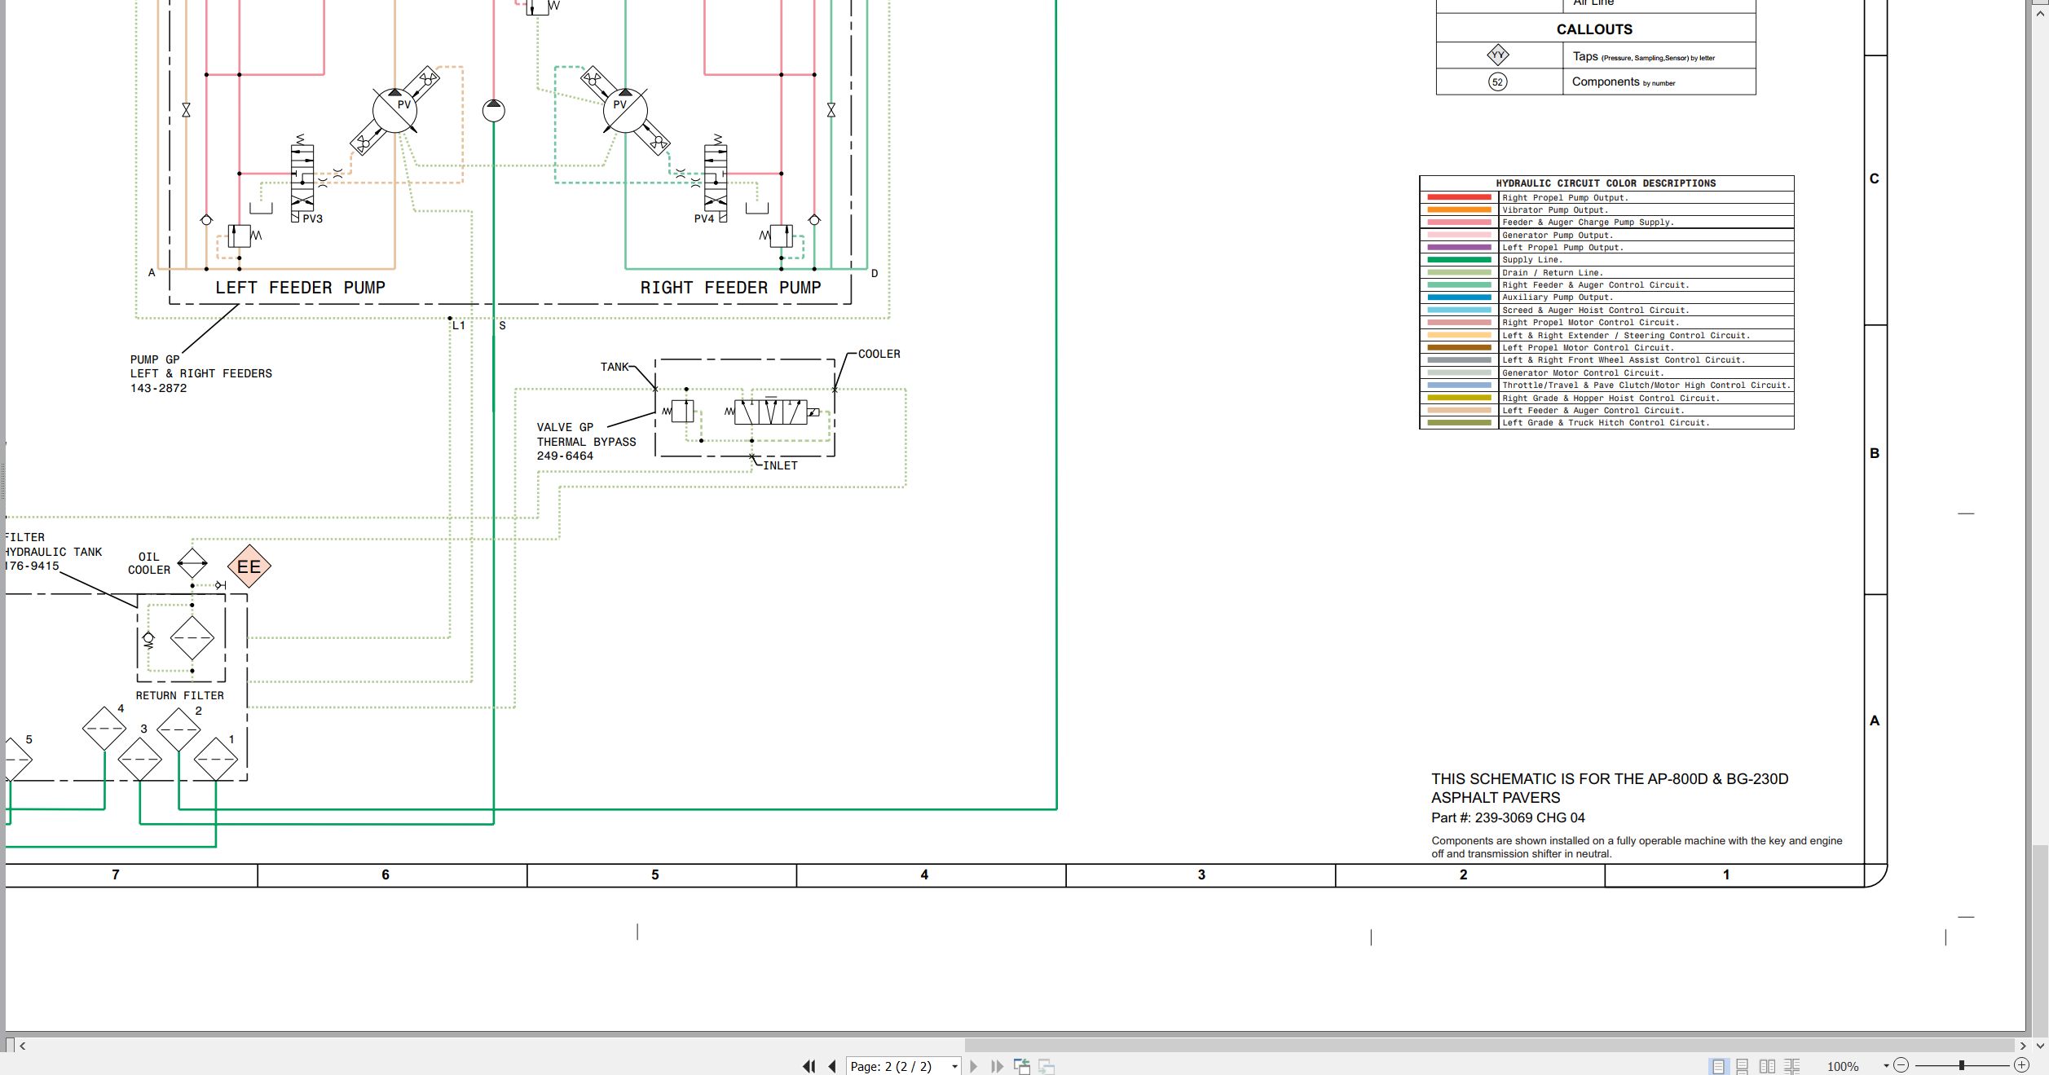Click the Taps YY callout symbol
This screenshot has height=1075, width=2049.
pyautogui.click(x=1497, y=55)
